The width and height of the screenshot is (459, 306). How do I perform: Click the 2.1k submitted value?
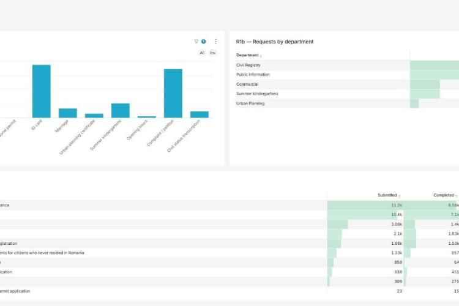[398, 234]
